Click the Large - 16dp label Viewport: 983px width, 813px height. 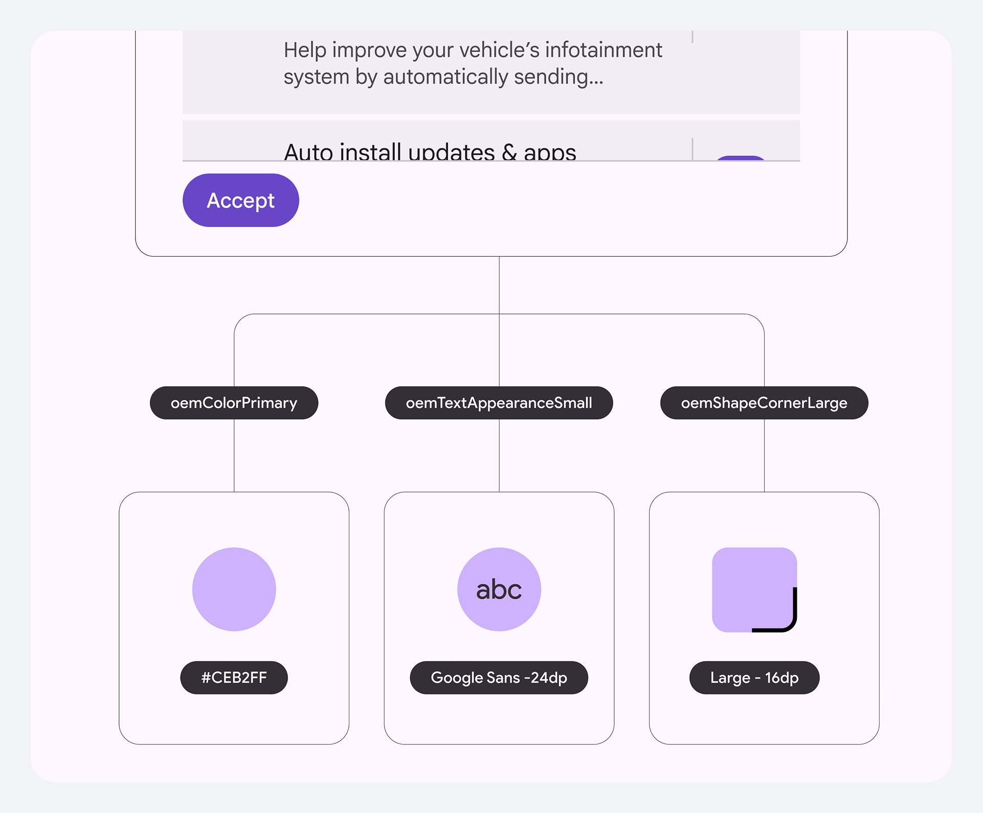click(754, 677)
